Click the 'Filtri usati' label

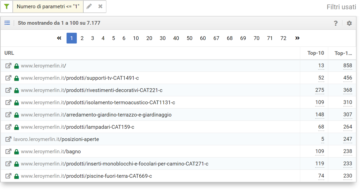341,7
